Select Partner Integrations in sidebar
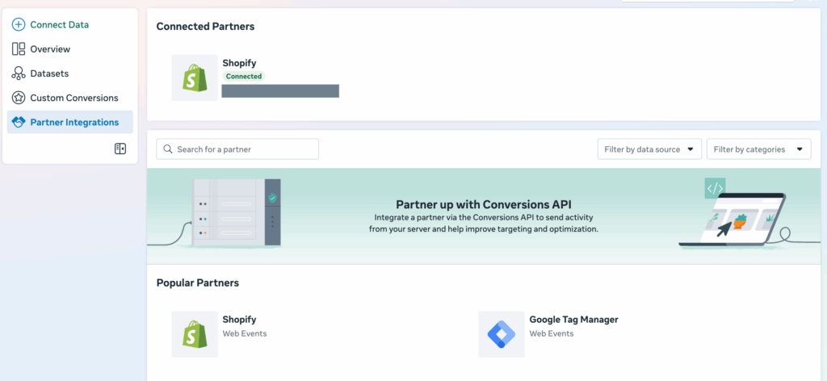The width and height of the screenshot is (827, 381). 70,122
